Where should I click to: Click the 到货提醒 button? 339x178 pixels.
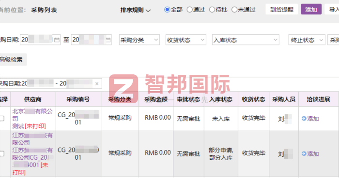tap(282, 10)
